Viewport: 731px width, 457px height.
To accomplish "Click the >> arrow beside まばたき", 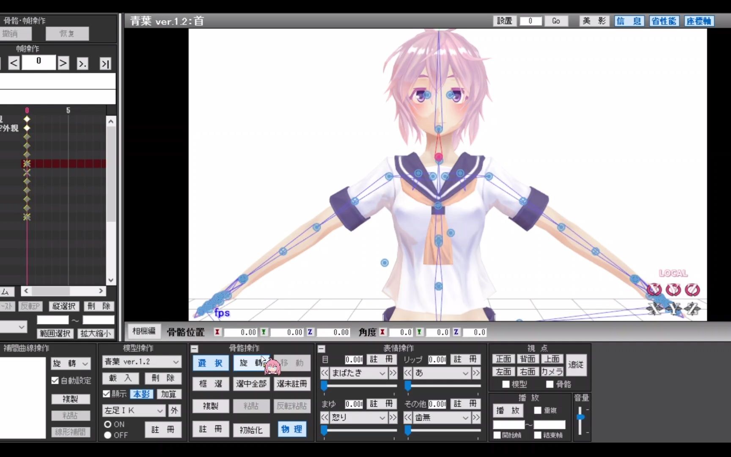I will [393, 373].
